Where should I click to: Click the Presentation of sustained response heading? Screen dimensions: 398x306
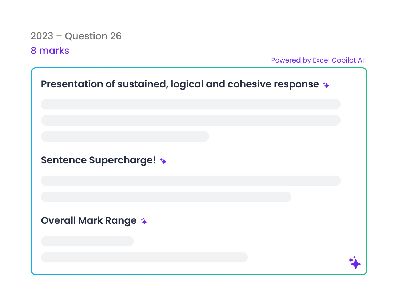pyautogui.click(x=180, y=84)
